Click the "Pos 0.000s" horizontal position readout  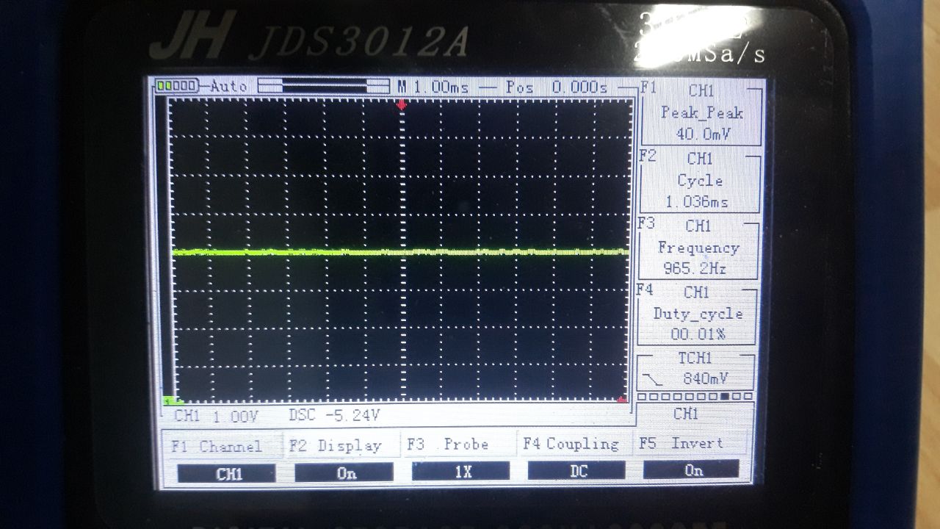(x=557, y=87)
